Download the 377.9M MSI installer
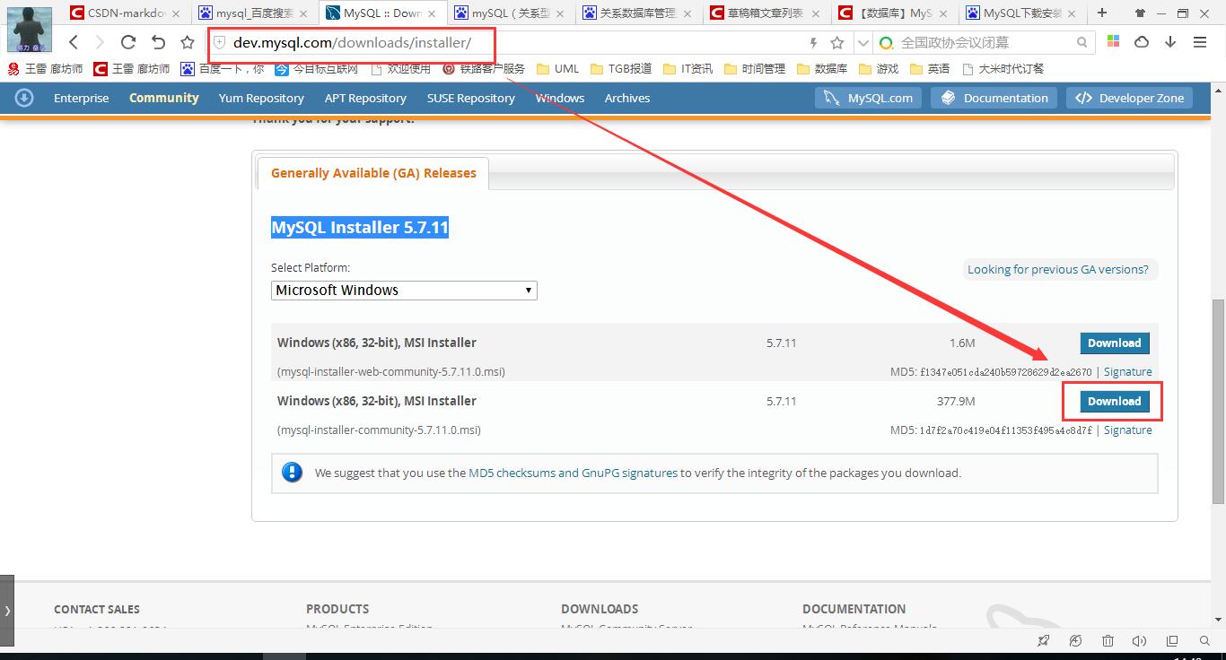1226x660 pixels. coord(1115,401)
